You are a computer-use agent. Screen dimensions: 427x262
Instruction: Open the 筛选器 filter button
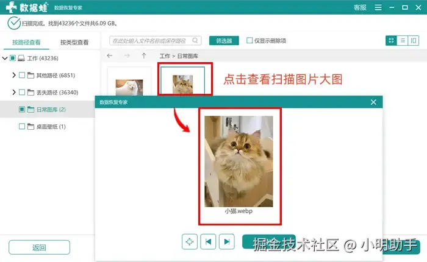coord(224,41)
